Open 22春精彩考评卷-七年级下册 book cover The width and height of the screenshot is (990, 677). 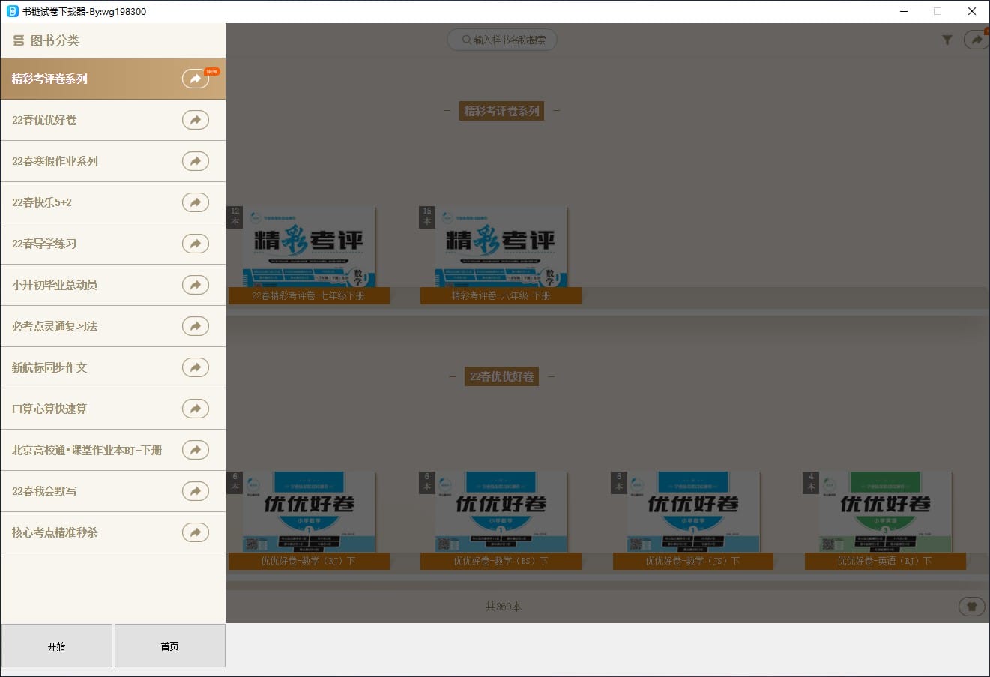(309, 247)
